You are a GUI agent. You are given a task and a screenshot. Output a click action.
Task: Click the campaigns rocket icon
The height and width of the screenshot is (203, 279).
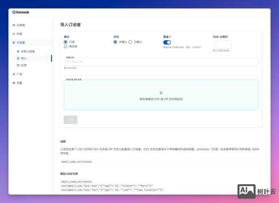(x=14, y=74)
